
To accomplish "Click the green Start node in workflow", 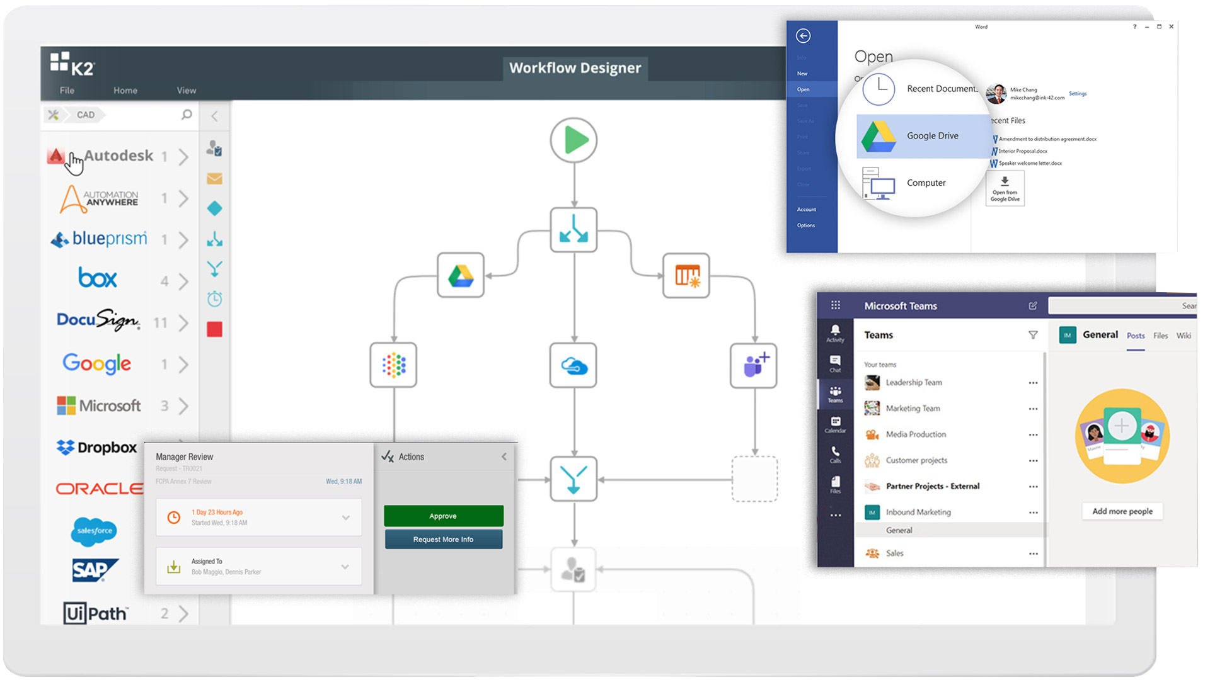I will point(573,140).
